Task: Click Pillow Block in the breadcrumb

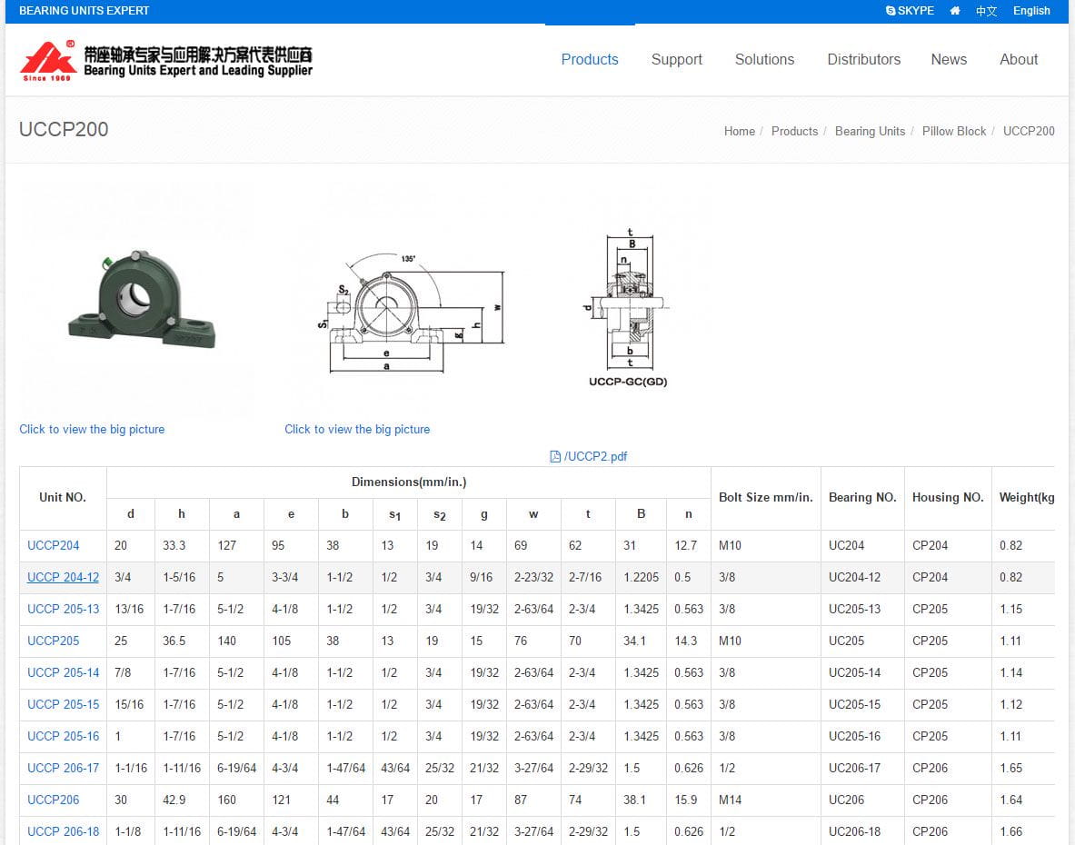Action: 953,131
